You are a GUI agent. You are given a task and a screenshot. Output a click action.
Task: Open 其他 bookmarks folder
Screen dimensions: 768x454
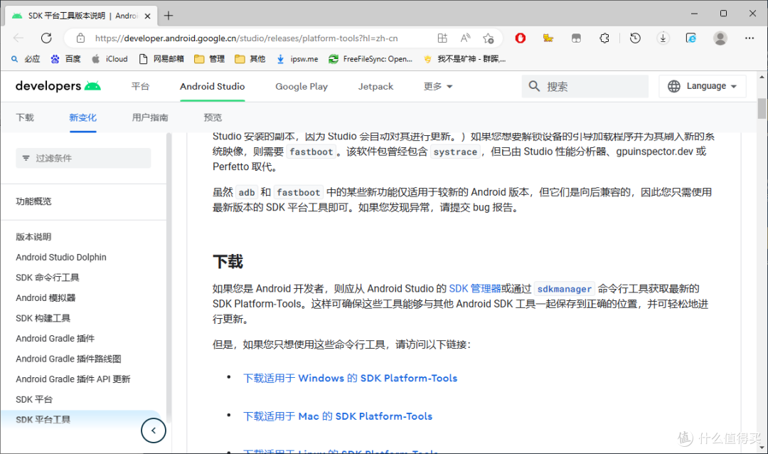point(250,59)
